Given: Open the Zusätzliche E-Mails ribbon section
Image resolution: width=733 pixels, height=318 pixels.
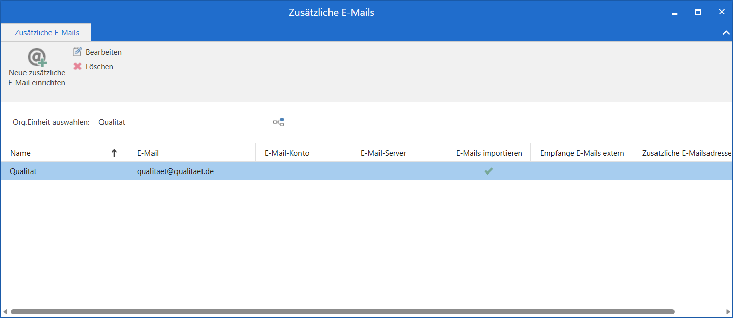Looking at the screenshot, I should pyautogui.click(x=45, y=32).
